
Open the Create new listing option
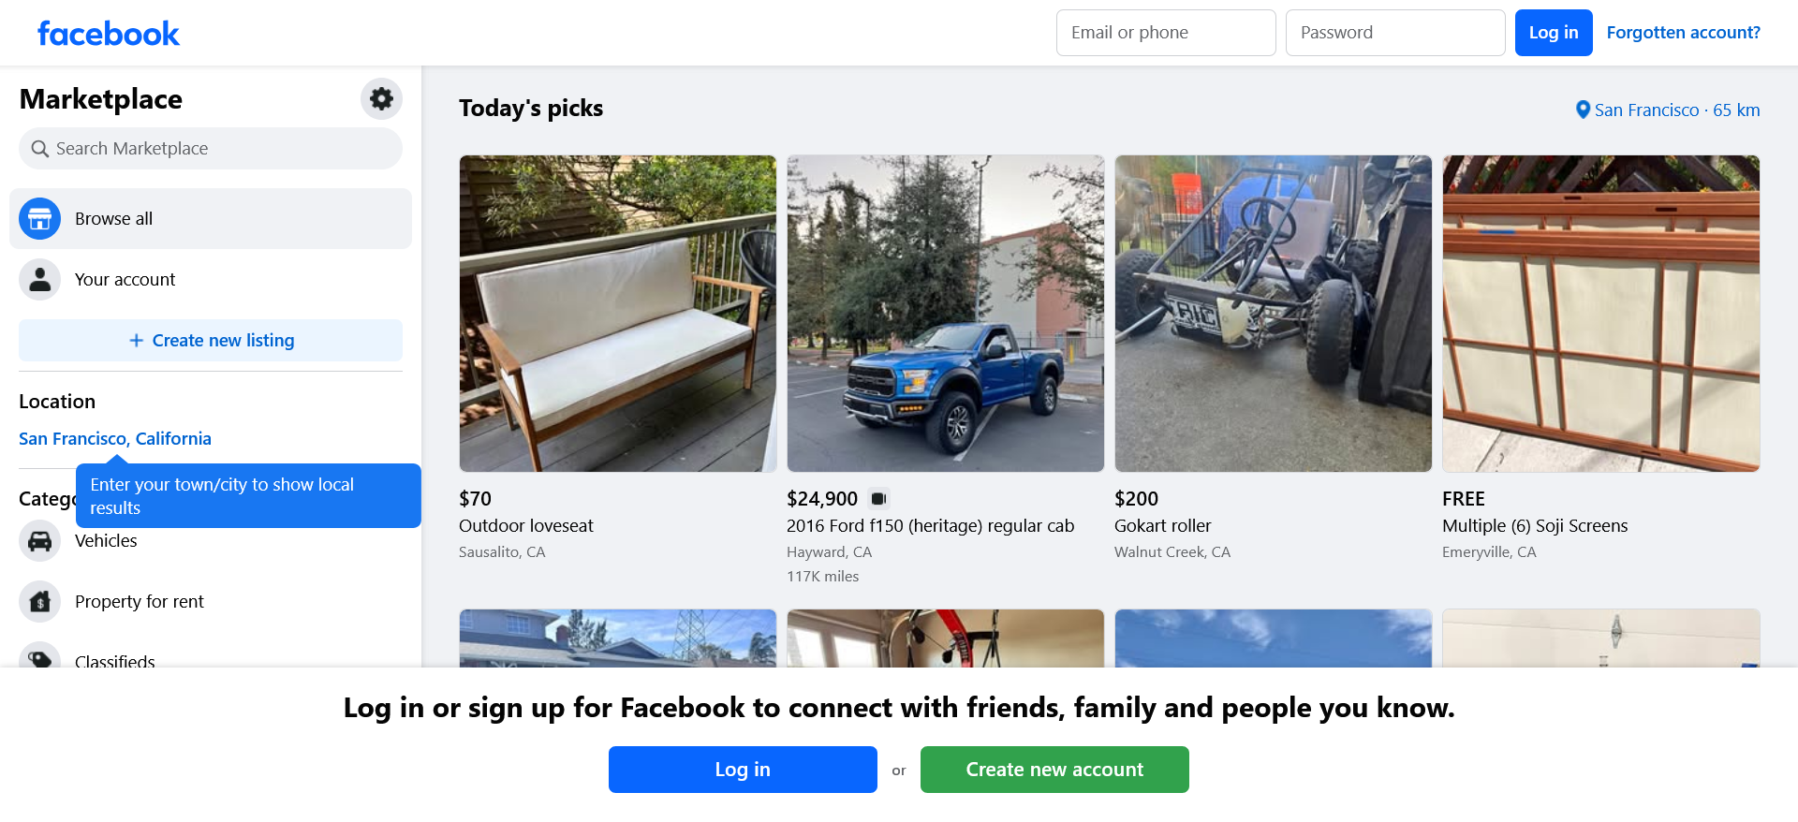point(210,340)
